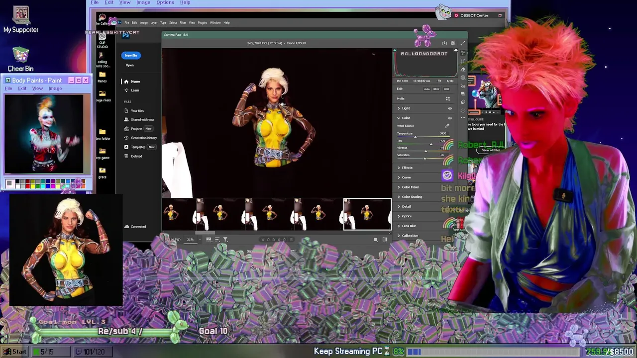Open CLIP STUDIO desktop shortcut

tap(102, 40)
